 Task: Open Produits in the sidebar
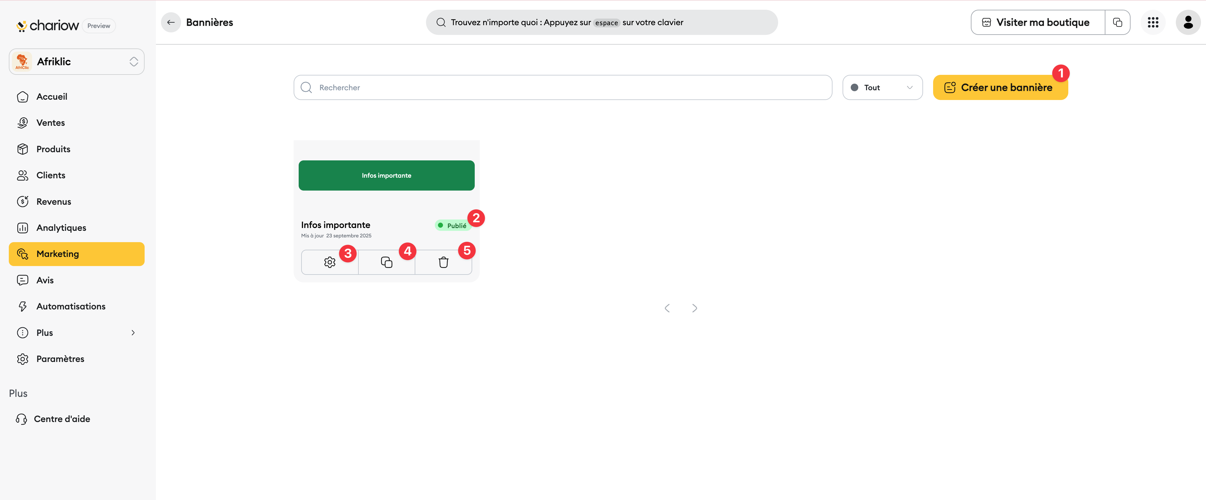coord(77,149)
